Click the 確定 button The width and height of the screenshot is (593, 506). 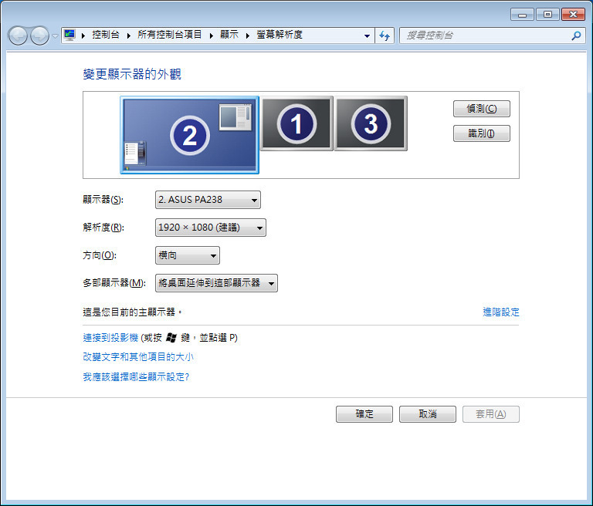364,414
